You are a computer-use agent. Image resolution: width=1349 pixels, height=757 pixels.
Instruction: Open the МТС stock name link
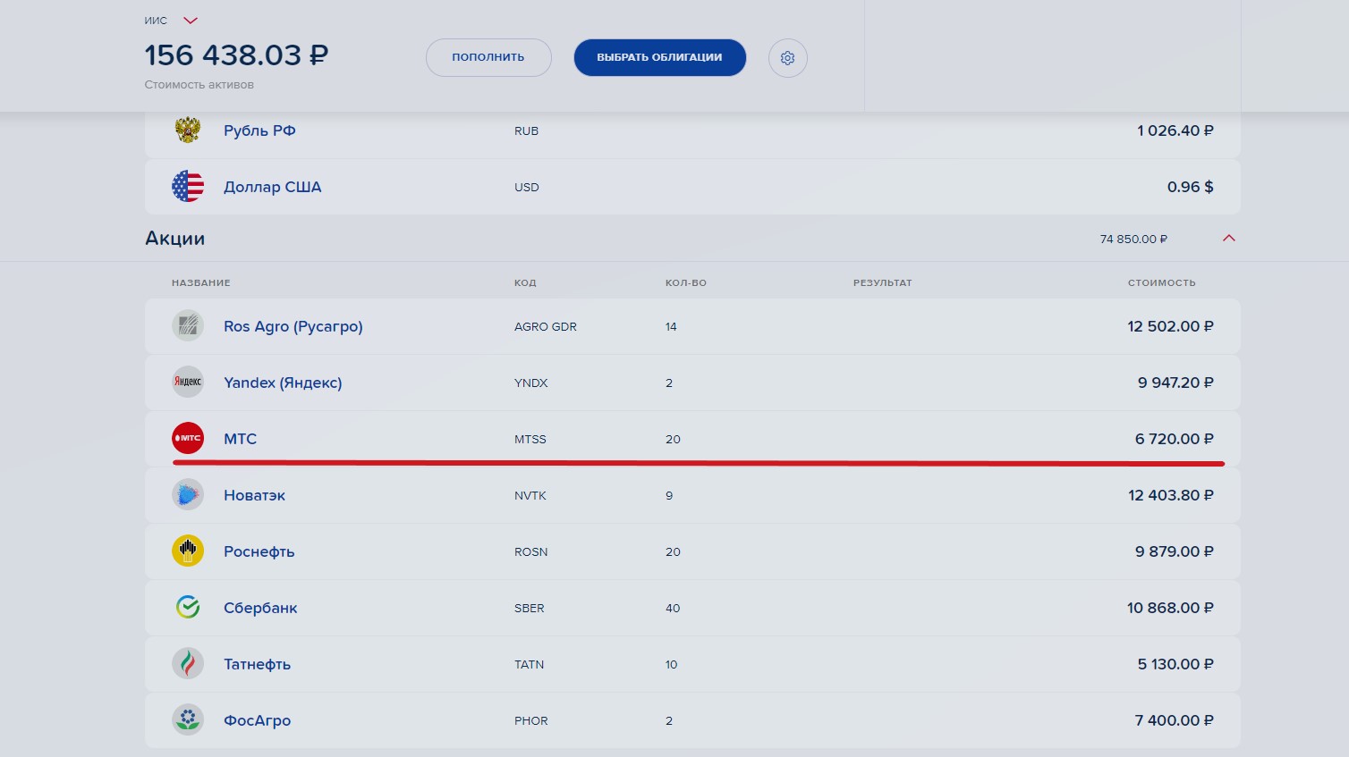240,439
